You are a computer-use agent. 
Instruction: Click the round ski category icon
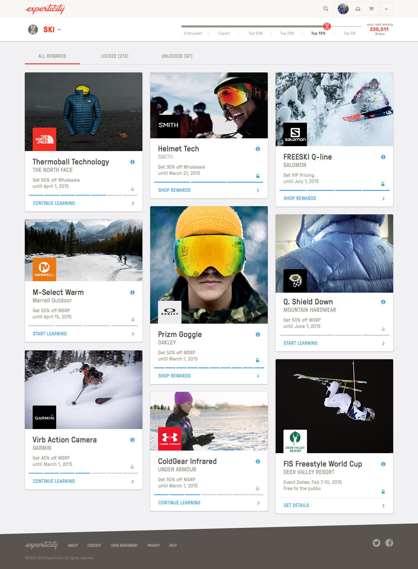(33, 30)
